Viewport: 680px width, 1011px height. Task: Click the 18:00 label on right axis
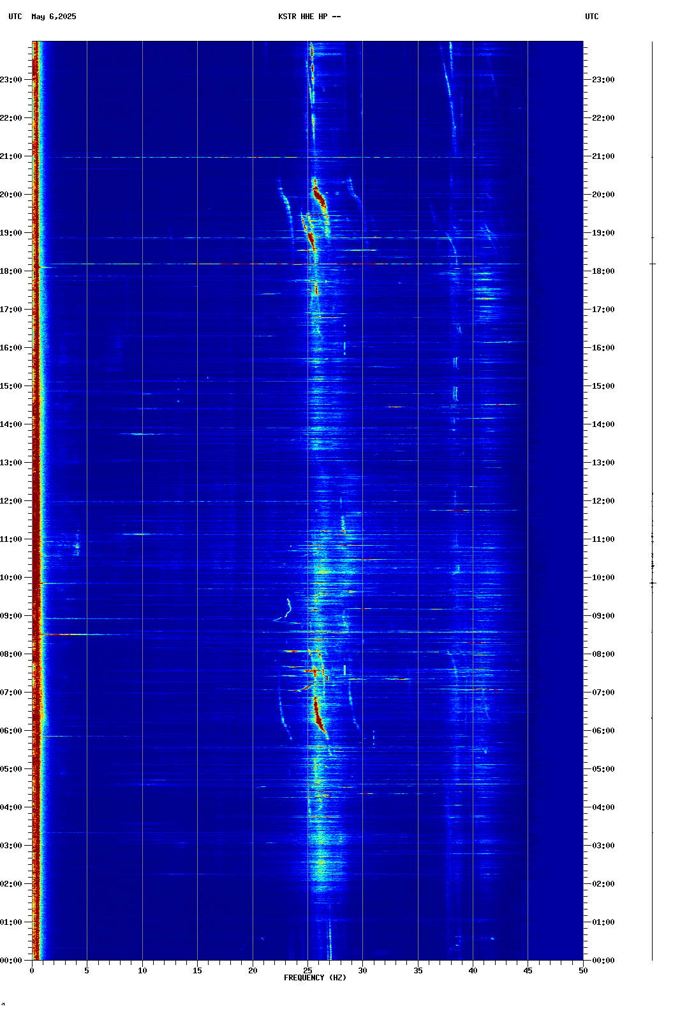(603, 271)
